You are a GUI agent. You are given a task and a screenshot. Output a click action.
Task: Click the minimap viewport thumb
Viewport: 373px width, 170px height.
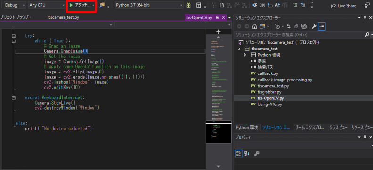(218, 132)
